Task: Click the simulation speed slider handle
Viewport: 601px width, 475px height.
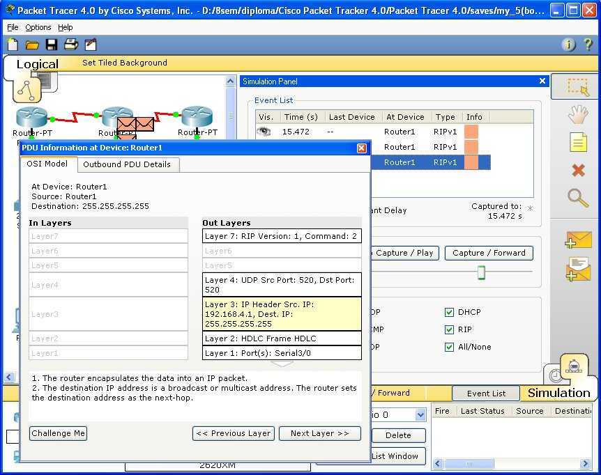Action: [481, 272]
